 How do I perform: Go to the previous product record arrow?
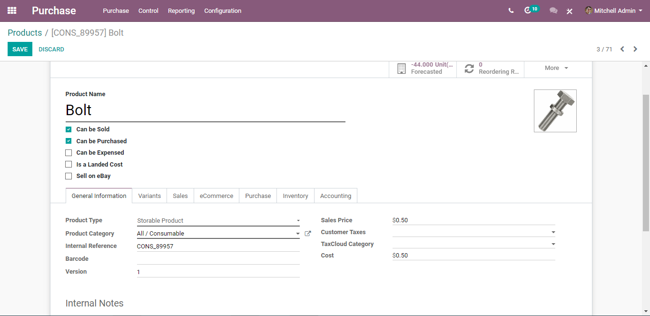pos(622,49)
